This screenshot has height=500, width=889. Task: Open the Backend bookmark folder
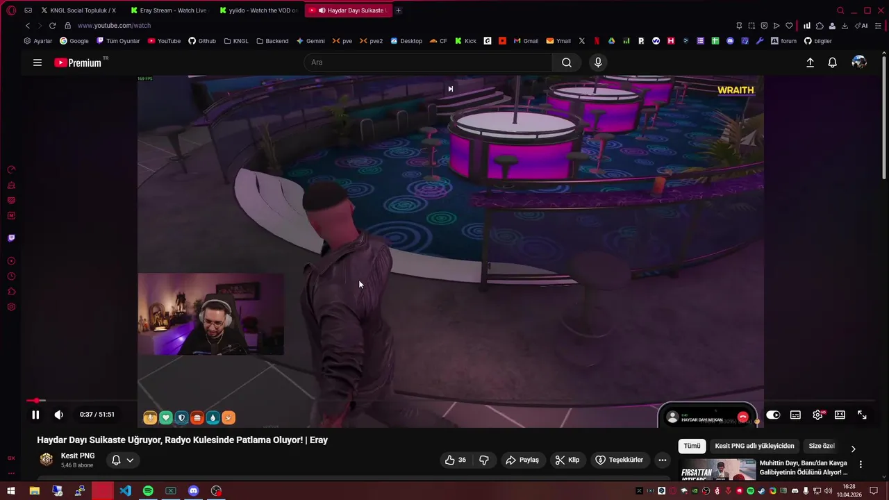[272, 41]
